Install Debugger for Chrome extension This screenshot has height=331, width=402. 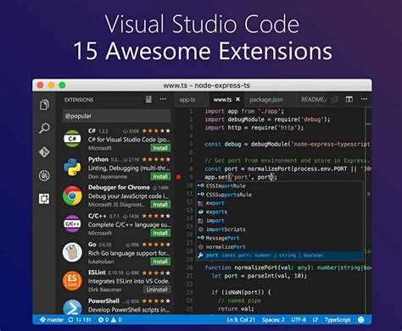[160, 204]
